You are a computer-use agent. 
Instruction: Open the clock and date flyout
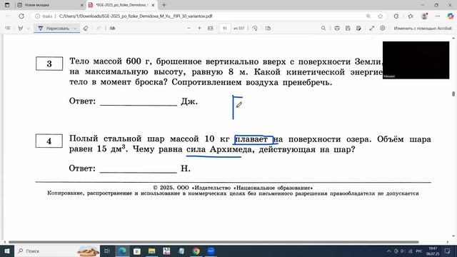(x=433, y=251)
